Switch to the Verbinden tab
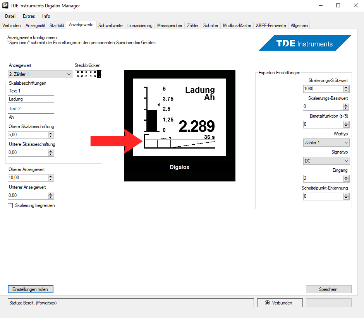 pos(11,26)
